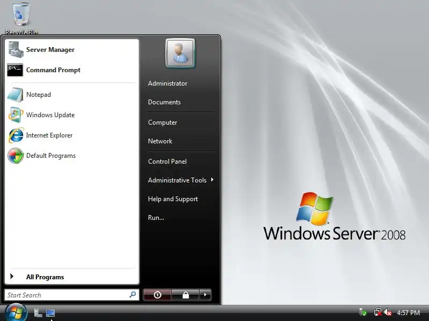Click the Internet Explorer 'e' icon
Image resolution: width=429 pixels, height=321 pixels.
click(16, 135)
